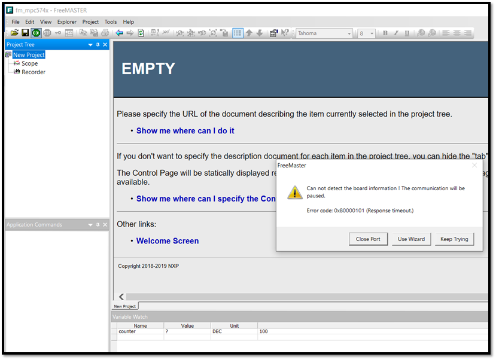Open the Help menu

pyautogui.click(x=129, y=22)
